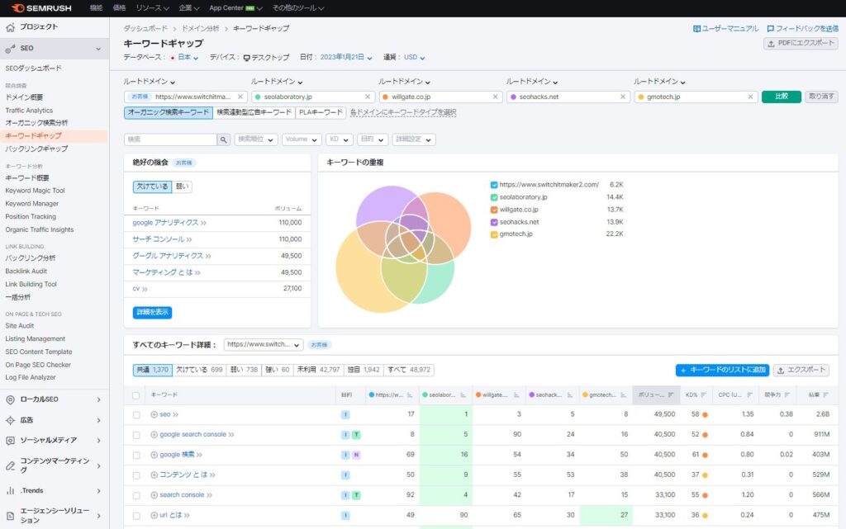Click the content marketing pencil icon
Viewport: 846px width, 529px height.
click(x=10, y=466)
